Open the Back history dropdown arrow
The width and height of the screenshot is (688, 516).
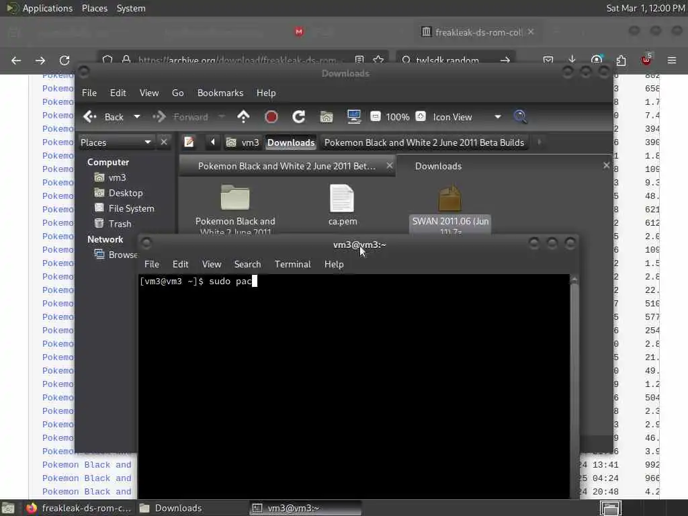pyautogui.click(x=137, y=117)
